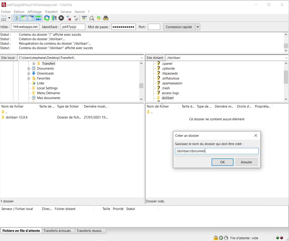The image size is (289, 241).
Task: Click the disconnect from server icon
Action: (69, 18)
